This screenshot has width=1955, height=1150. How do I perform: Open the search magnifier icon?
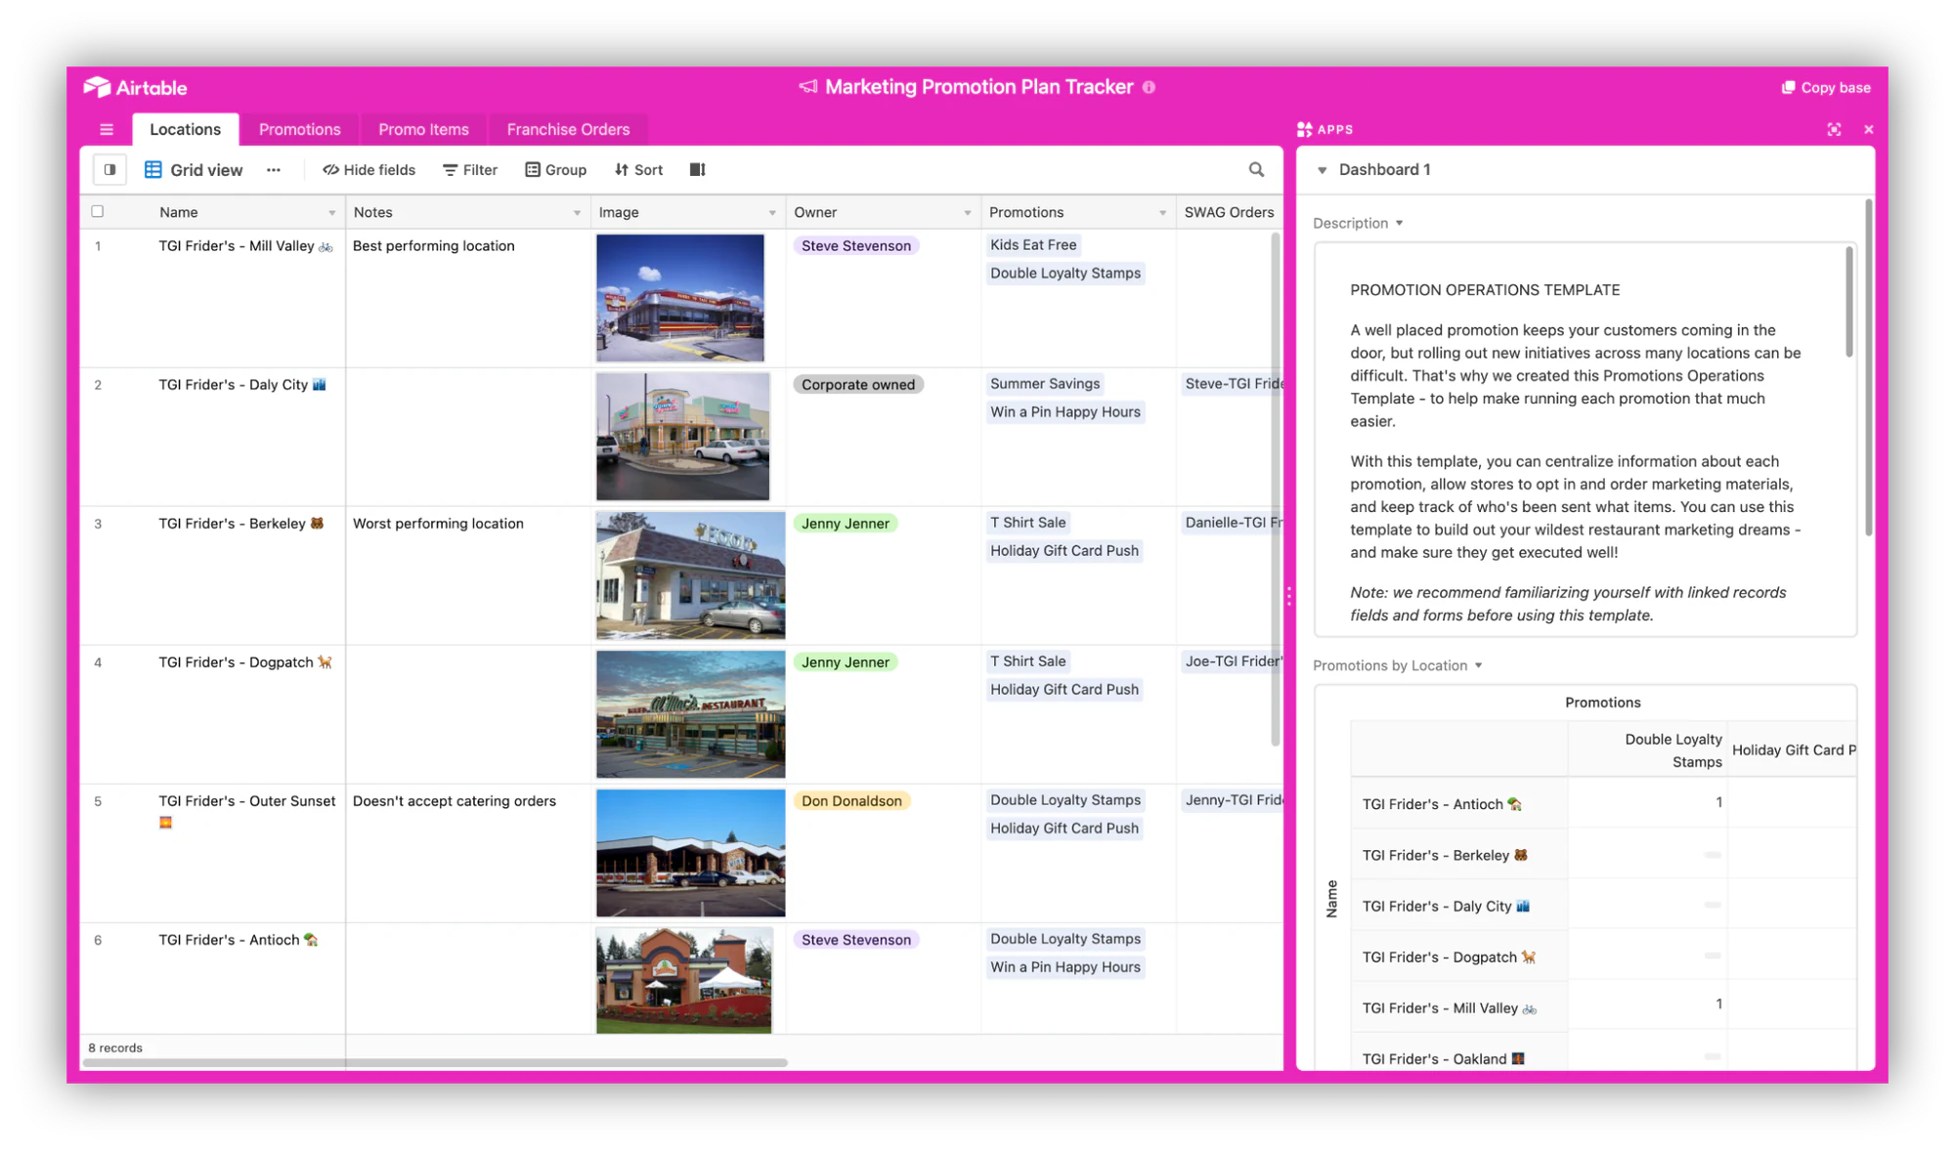(x=1256, y=169)
